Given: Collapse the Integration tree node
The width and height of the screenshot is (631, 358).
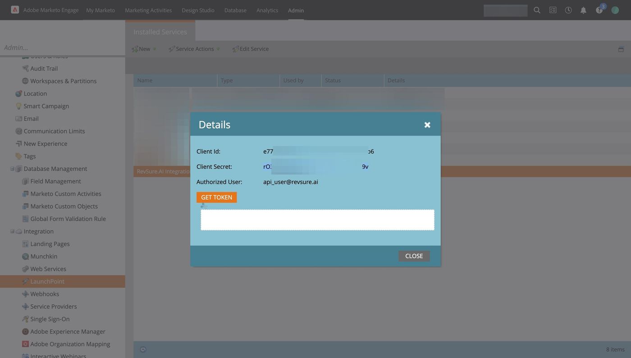Looking at the screenshot, I should (x=12, y=231).
